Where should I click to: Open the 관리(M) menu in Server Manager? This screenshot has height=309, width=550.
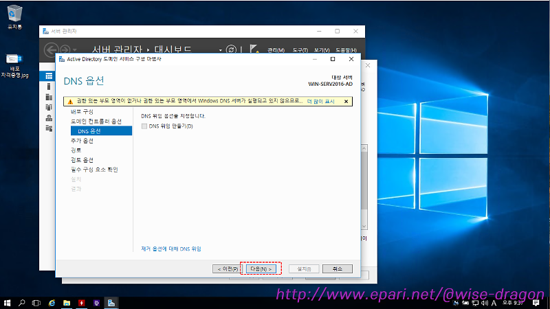[276, 50]
